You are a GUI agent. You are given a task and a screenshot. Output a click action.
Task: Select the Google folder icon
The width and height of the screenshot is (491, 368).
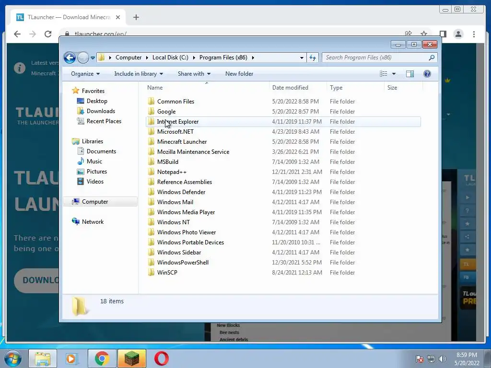(151, 111)
